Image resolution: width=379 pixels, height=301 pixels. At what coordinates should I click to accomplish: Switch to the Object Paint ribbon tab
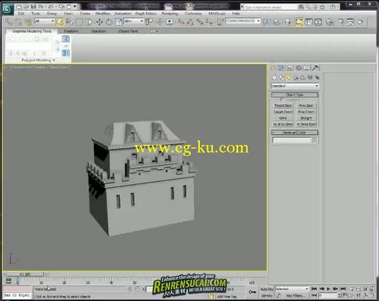pos(128,31)
